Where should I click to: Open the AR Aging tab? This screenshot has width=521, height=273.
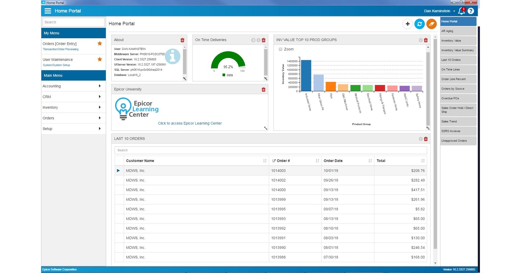(x=458, y=31)
